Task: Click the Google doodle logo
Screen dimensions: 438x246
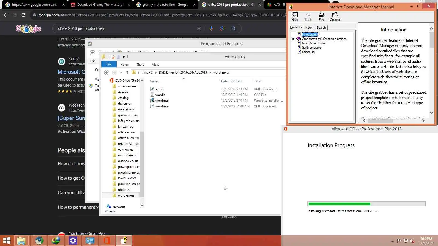Action: (28, 28)
